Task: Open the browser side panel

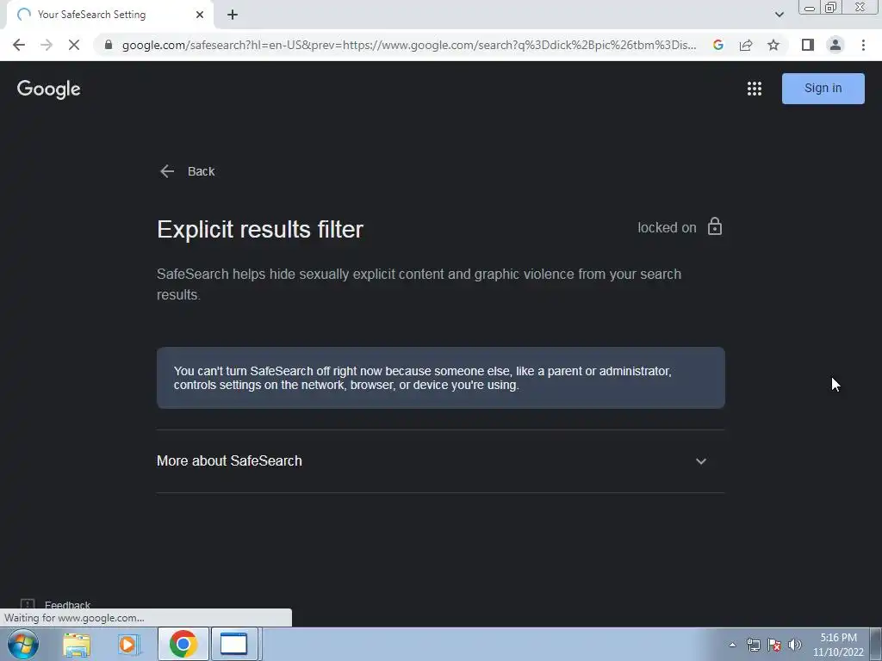Action: (x=808, y=45)
